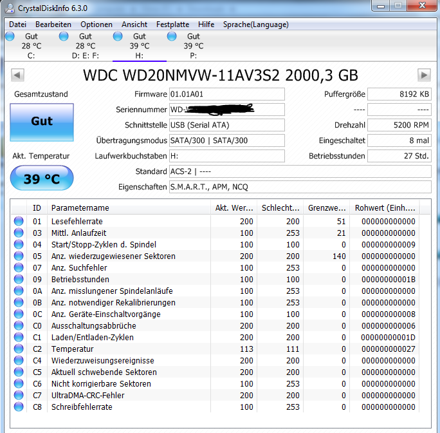
Task: Open the Ansicht menu
Action: tap(134, 24)
